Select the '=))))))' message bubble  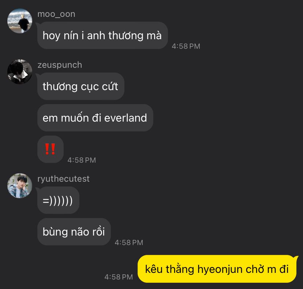click(58, 200)
